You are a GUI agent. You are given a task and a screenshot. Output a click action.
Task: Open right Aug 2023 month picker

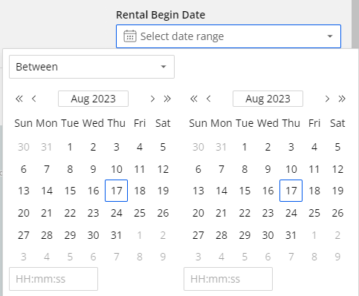click(268, 99)
